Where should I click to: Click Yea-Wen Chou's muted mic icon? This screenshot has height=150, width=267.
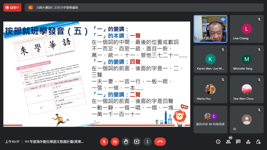coord(259,80)
